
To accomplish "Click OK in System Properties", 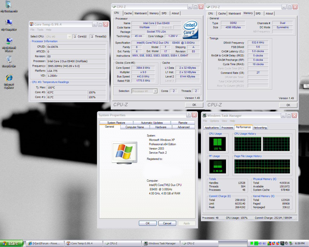I will coord(148,223).
